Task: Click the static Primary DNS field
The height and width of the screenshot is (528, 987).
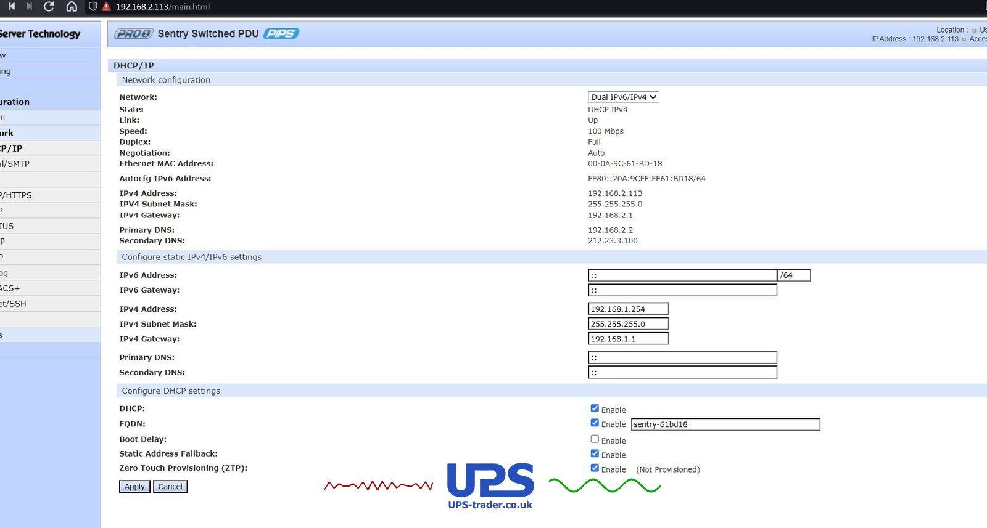Action: 682,357
